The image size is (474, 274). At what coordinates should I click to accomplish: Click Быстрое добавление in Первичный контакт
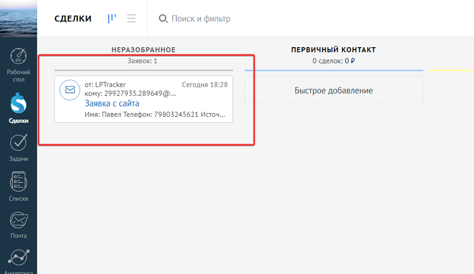click(x=333, y=90)
